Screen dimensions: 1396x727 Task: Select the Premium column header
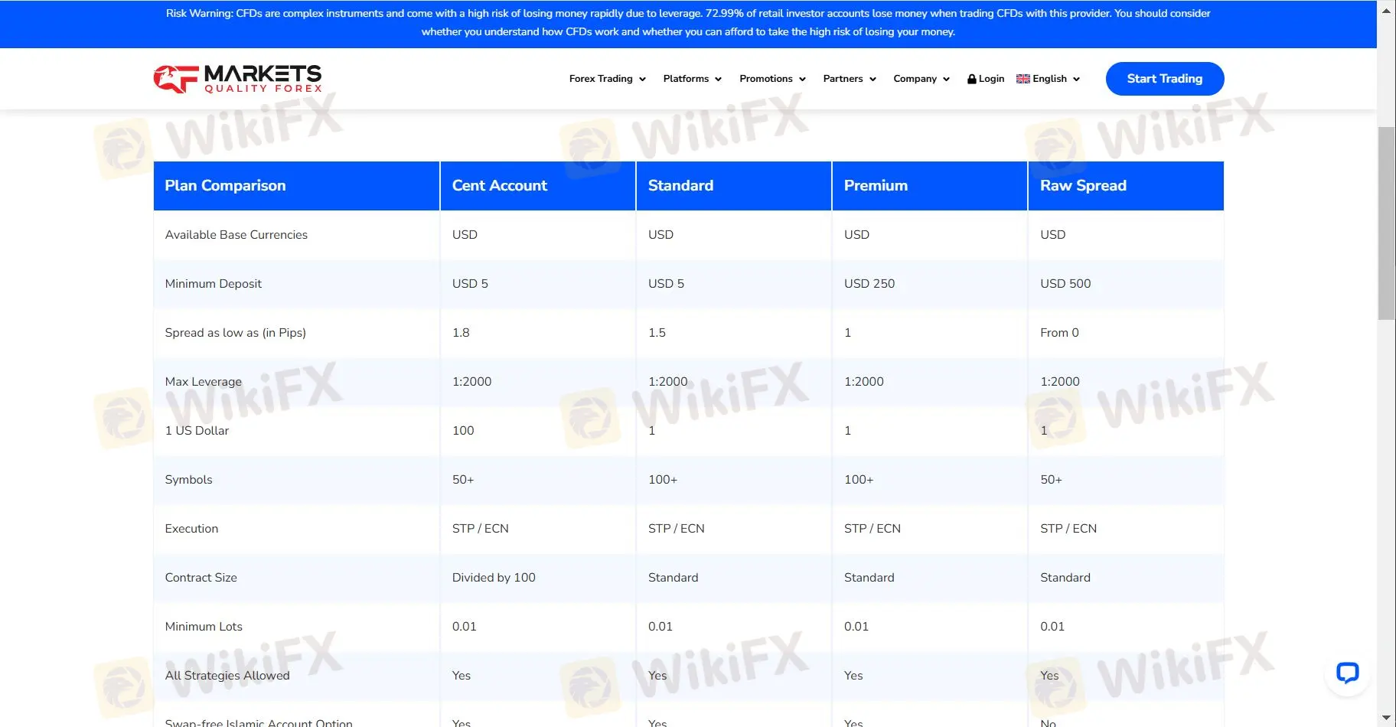pyautogui.click(x=876, y=186)
